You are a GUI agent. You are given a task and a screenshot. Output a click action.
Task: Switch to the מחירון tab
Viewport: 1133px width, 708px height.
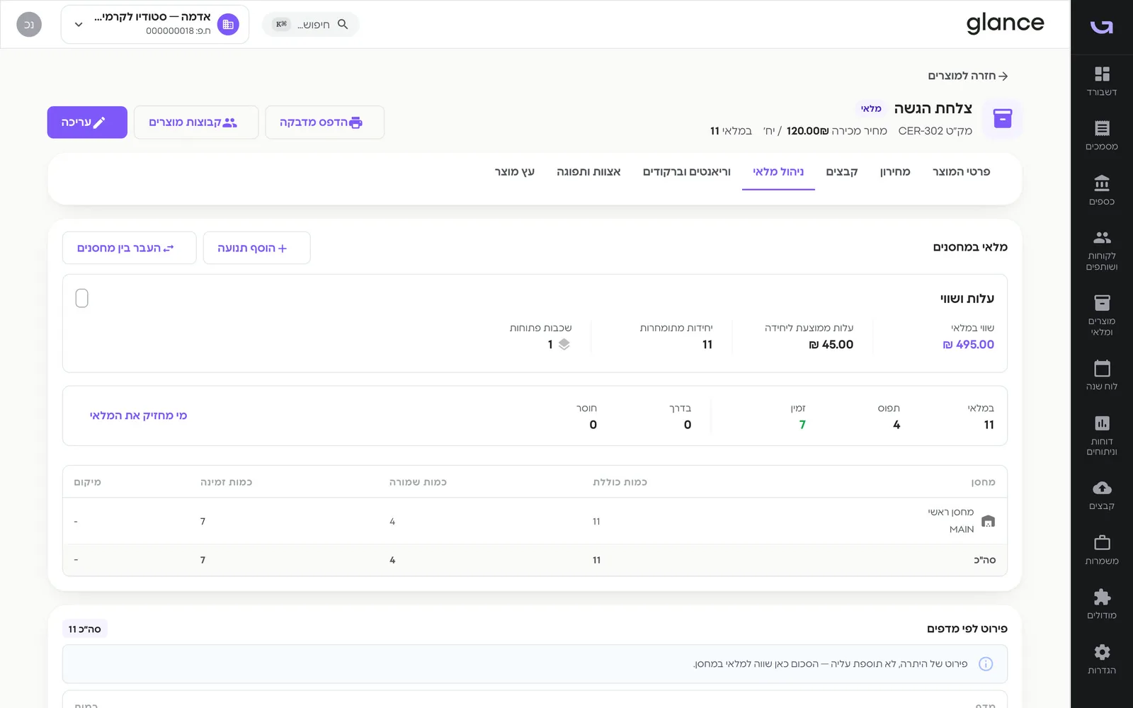point(895,172)
